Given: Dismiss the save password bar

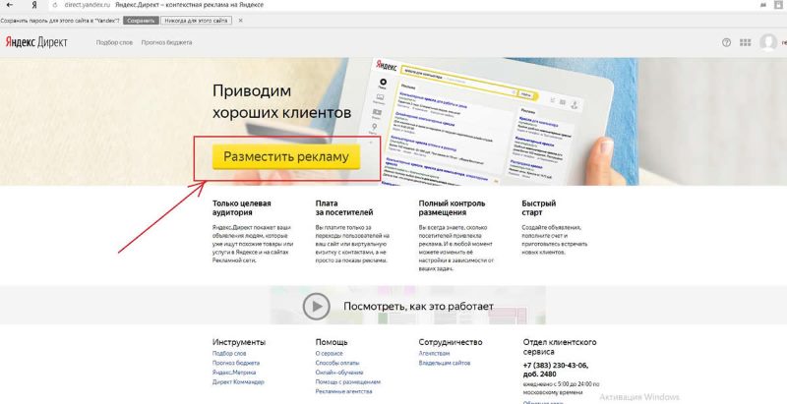Looking at the screenshot, I should 240,21.
